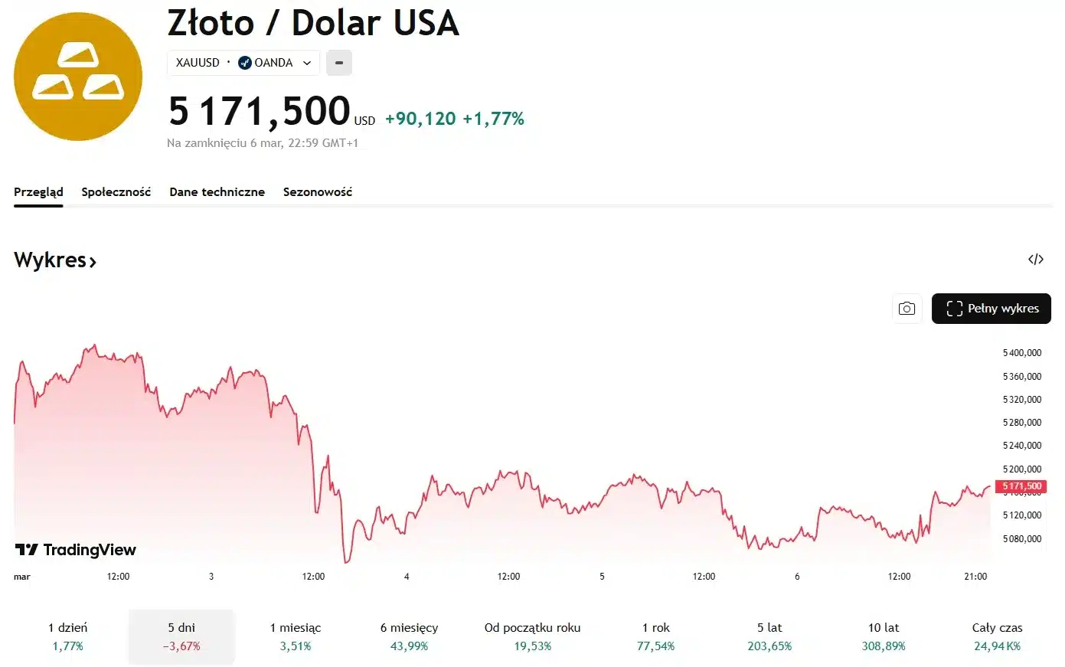Screen dimensions: 1065x667
Task: Click the minus button next to OANDA
Action: 339,63
